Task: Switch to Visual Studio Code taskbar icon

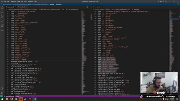Action: 35,99
